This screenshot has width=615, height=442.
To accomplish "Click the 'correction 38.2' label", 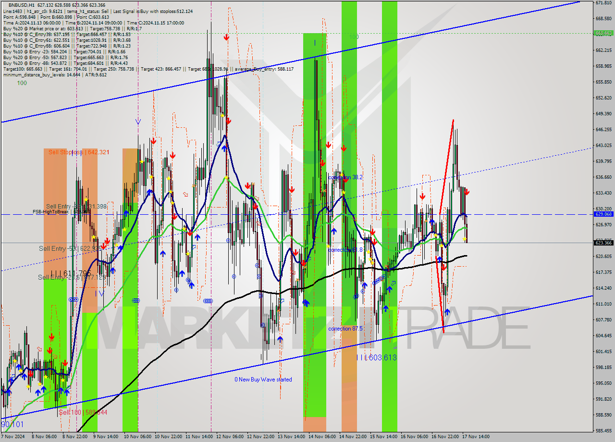I will tap(345, 177).
